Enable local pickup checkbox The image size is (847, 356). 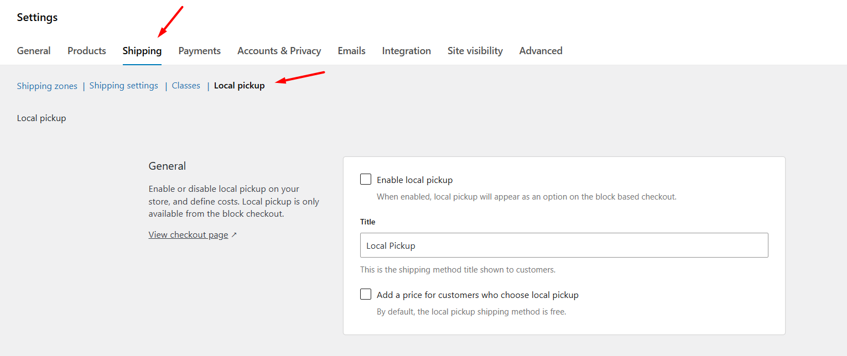pos(366,179)
